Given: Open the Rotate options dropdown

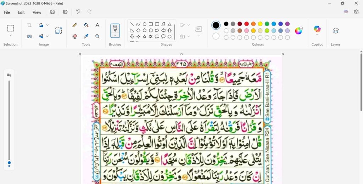Looking at the screenshot, I should click(47, 25).
